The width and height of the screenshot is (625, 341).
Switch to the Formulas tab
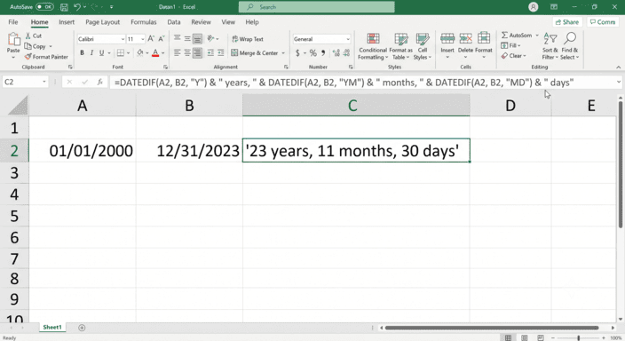(x=144, y=22)
